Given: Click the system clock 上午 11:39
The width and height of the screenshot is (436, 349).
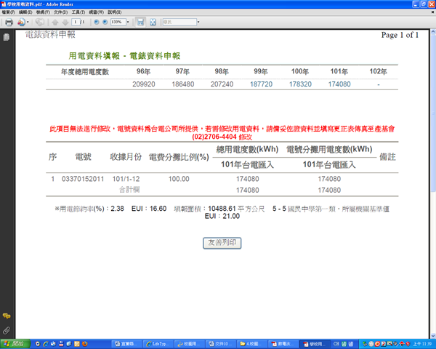Looking at the screenshot, I should pos(422,344).
